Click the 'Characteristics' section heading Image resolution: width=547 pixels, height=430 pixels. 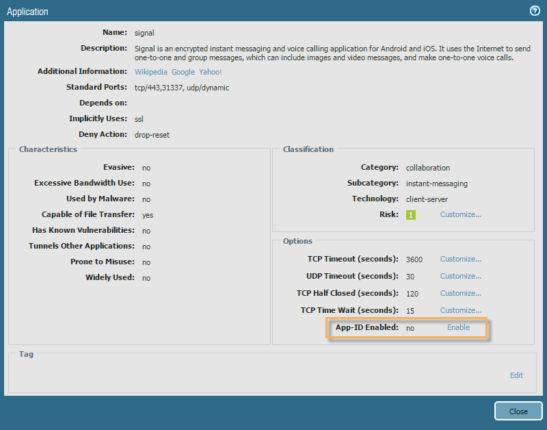48,149
